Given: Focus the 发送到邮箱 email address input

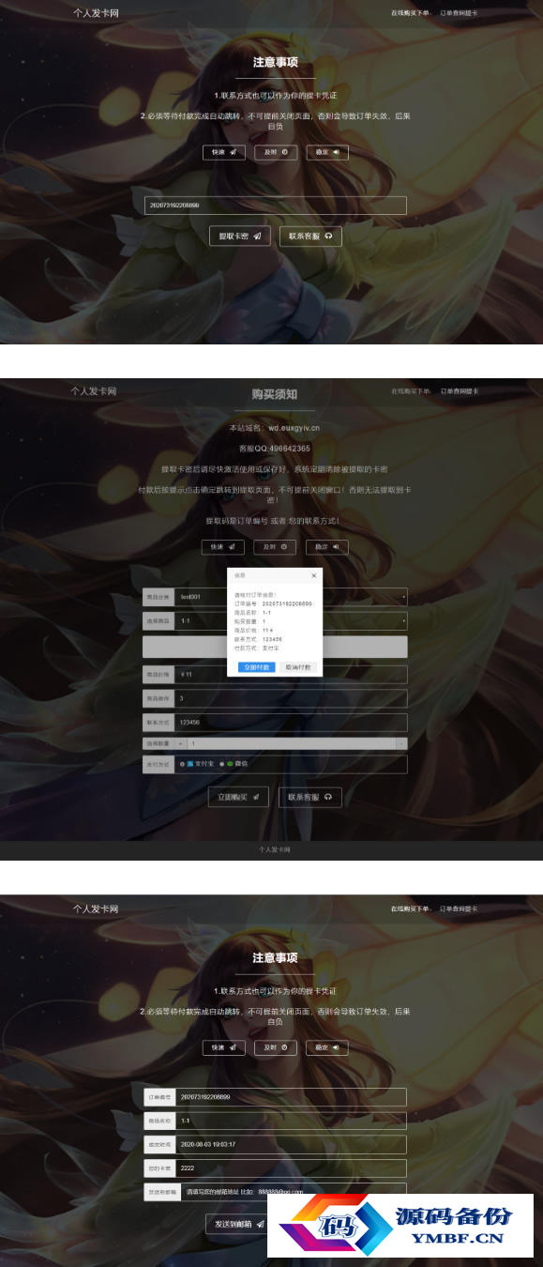Looking at the screenshot, I should pos(291,1192).
